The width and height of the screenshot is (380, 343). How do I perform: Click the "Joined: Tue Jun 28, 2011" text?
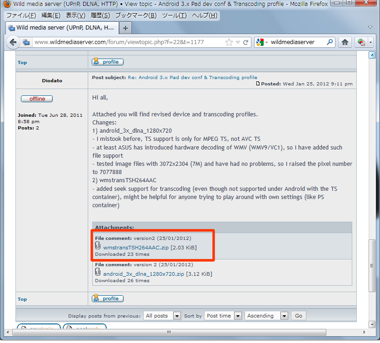50,115
